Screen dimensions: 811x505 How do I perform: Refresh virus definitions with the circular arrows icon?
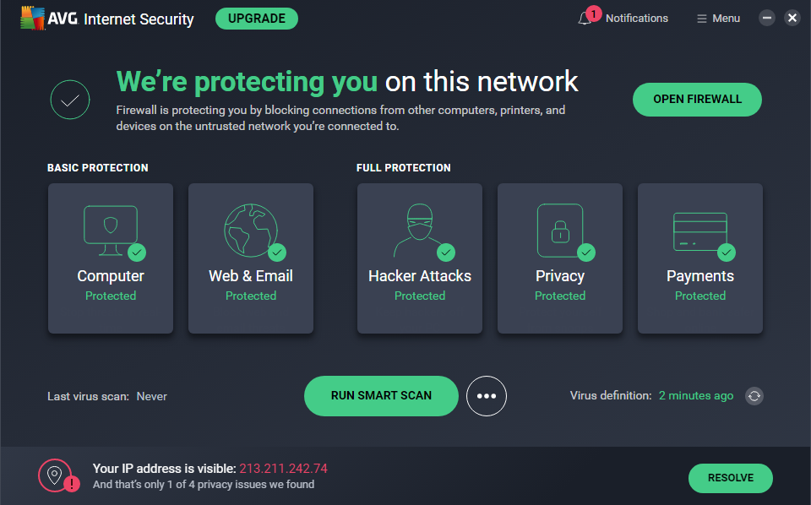pyautogui.click(x=754, y=396)
